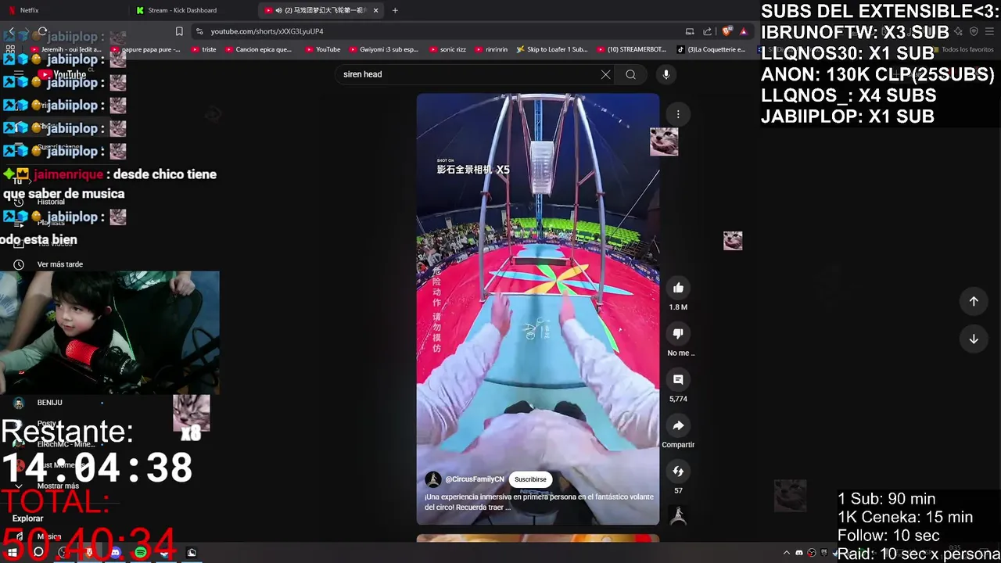
Task: Close the YouTube Shorts tab
Action: (x=376, y=10)
